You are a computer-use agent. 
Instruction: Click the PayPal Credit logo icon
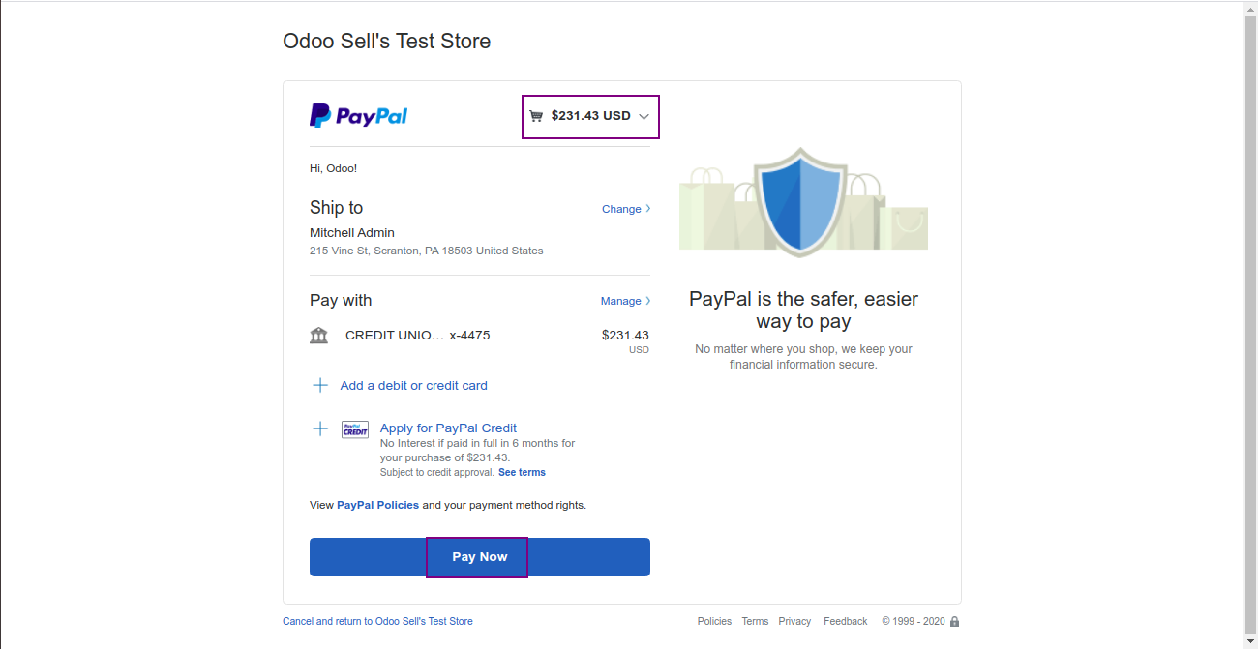click(x=355, y=429)
